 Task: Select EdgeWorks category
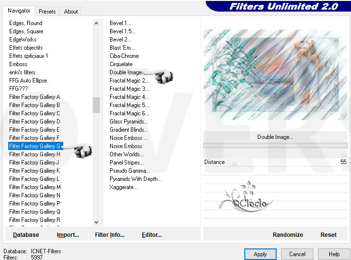pos(23,40)
